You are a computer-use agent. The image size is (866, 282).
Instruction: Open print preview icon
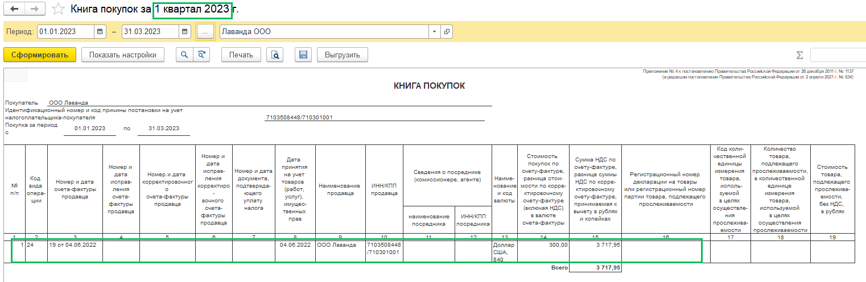point(275,55)
